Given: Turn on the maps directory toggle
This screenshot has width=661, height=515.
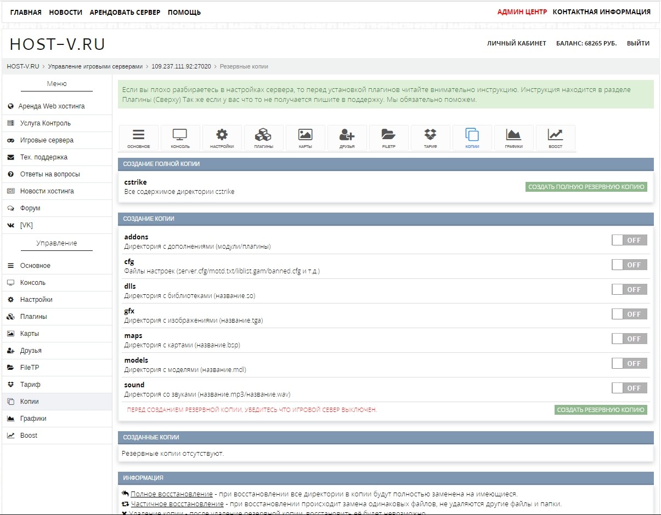Looking at the screenshot, I should coord(629,339).
